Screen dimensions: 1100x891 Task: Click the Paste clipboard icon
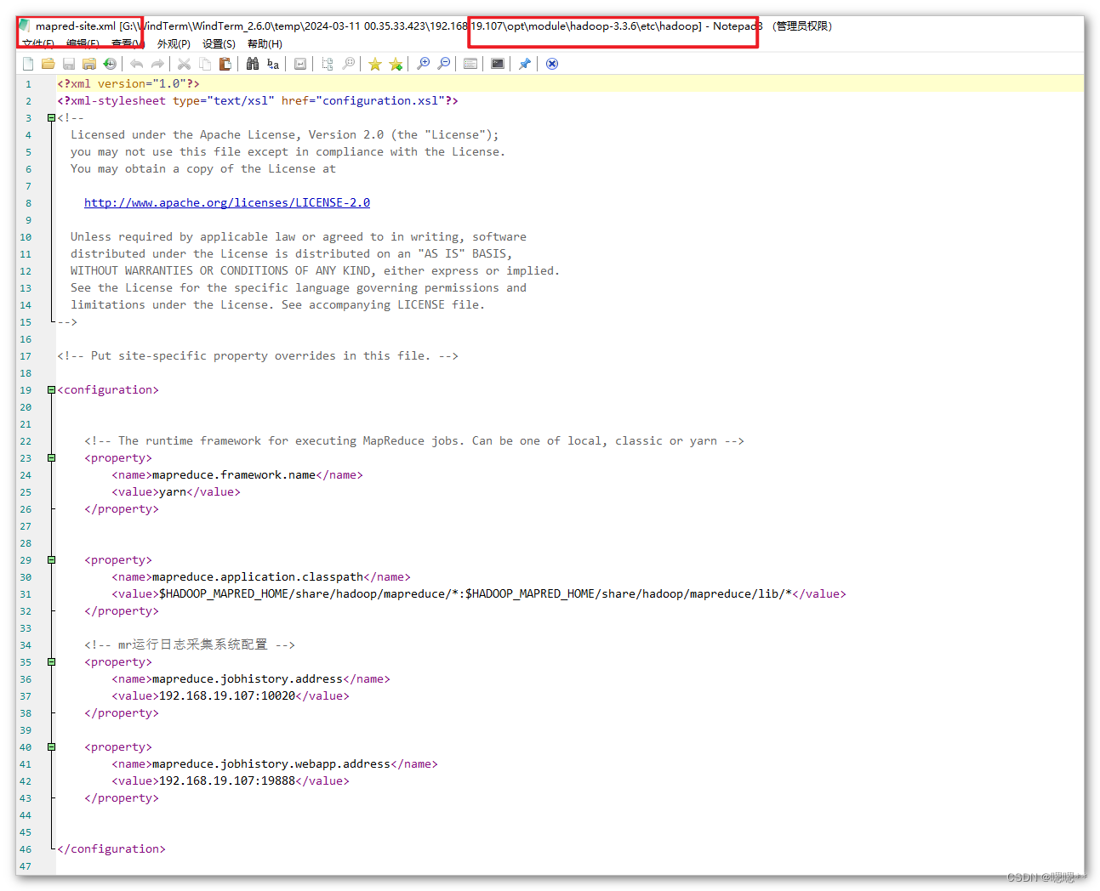tap(225, 64)
